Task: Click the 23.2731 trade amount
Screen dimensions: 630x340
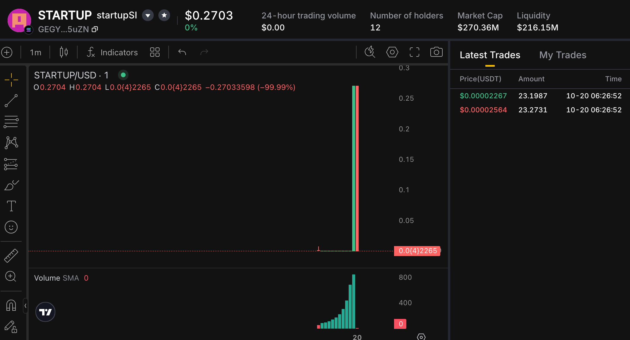Action: 533,110
